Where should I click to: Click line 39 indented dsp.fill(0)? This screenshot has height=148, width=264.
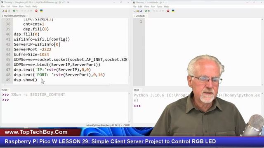36,29
